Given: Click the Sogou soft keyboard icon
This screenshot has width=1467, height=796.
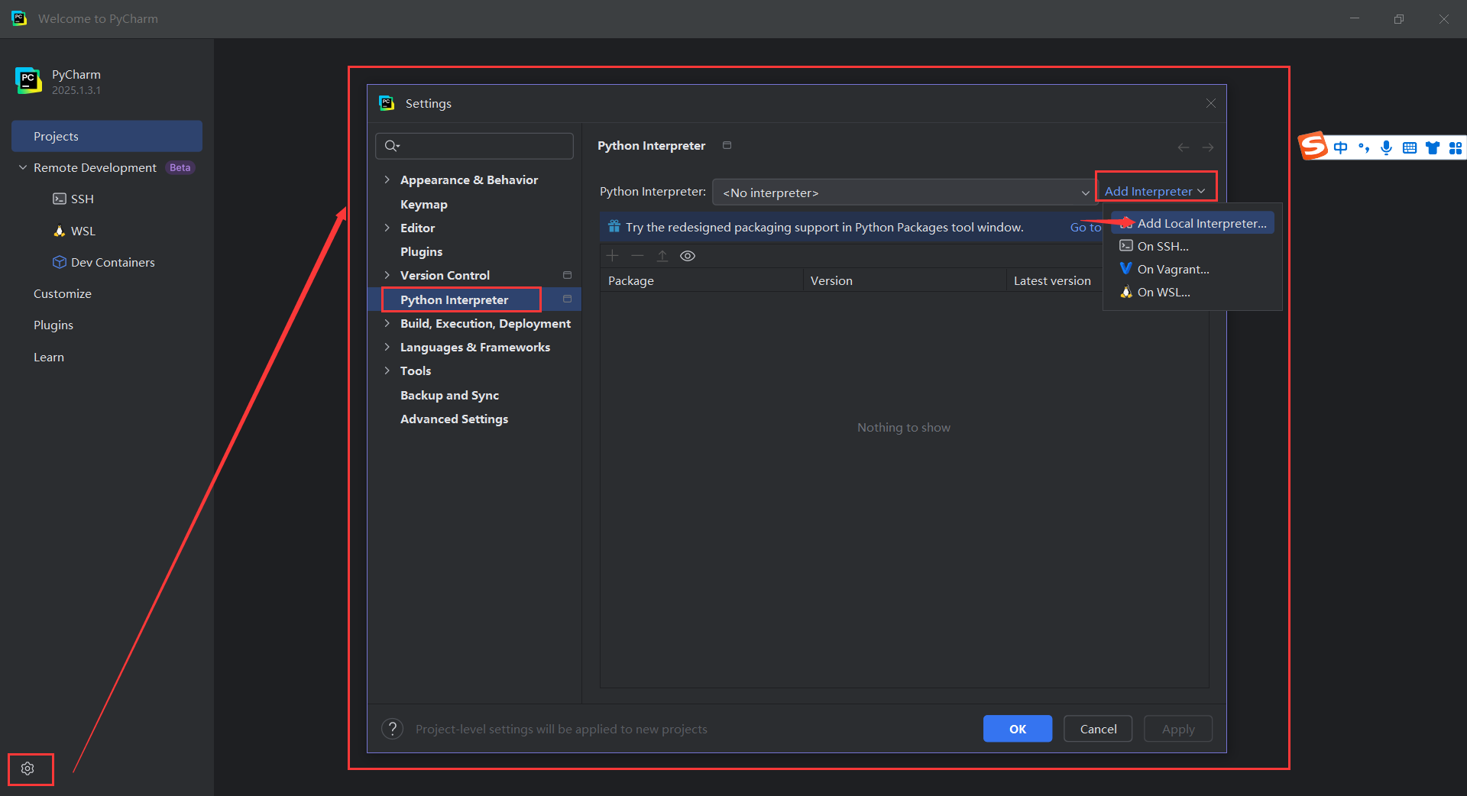Looking at the screenshot, I should [x=1410, y=147].
